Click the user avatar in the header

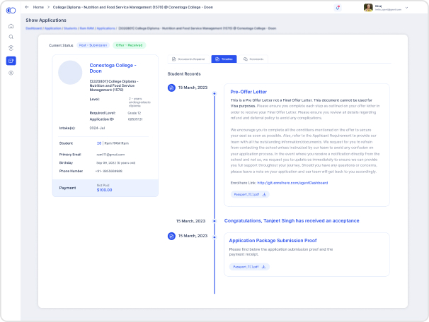point(368,7)
